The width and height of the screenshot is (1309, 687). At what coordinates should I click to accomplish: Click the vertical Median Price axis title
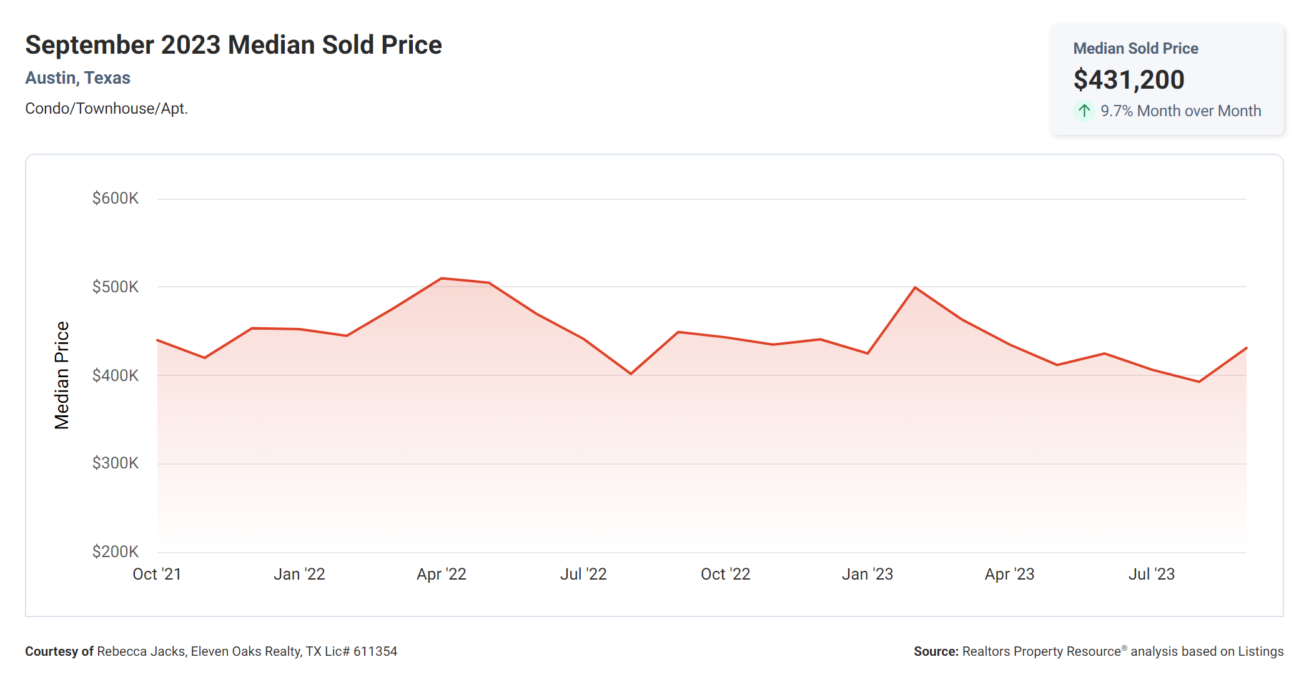(x=62, y=375)
